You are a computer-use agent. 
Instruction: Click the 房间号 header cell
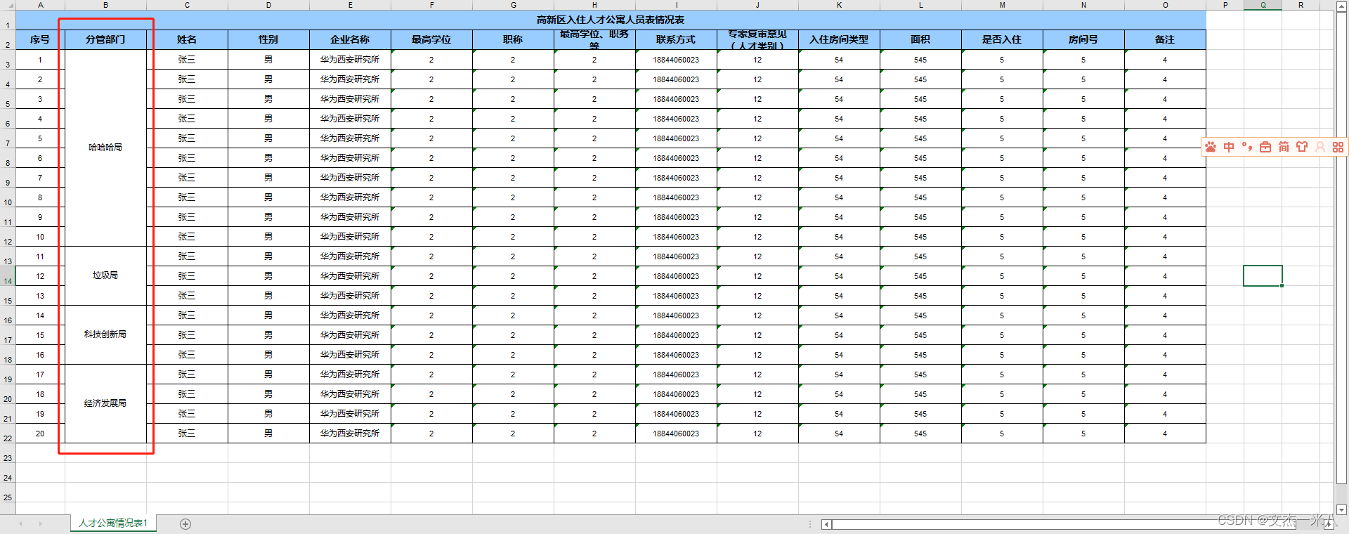pyautogui.click(x=1083, y=39)
